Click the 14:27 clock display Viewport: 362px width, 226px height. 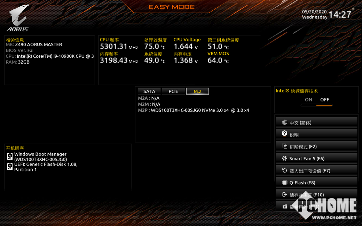340,15
